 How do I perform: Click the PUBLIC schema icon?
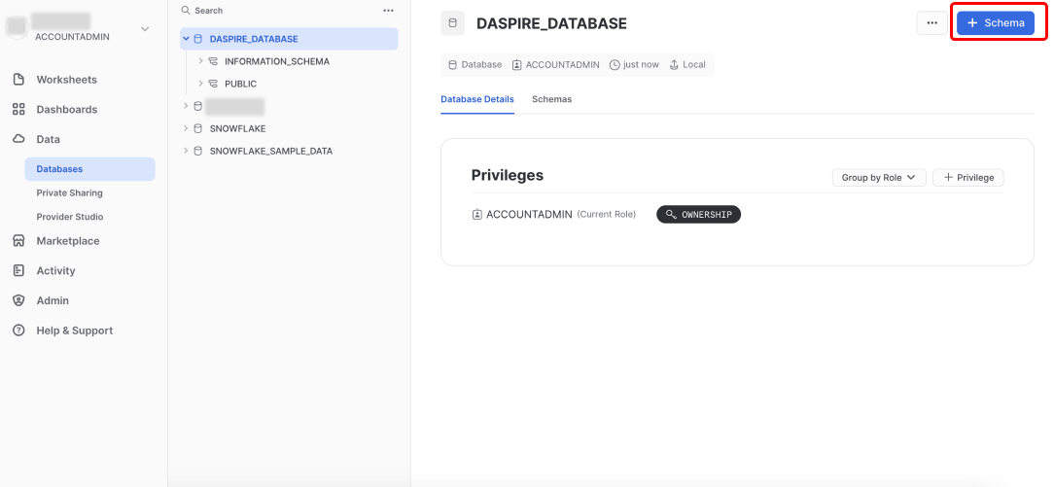pyautogui.click(x=212, y=84)
